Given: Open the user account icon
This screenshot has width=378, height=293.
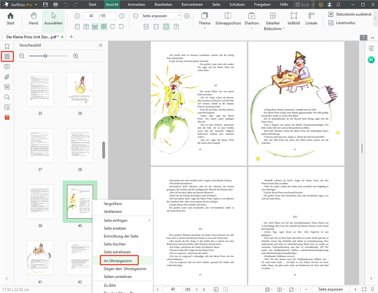Looking at the screenshot, I should [330, 5].
